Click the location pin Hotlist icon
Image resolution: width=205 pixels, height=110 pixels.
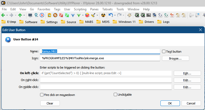(36, 15)
